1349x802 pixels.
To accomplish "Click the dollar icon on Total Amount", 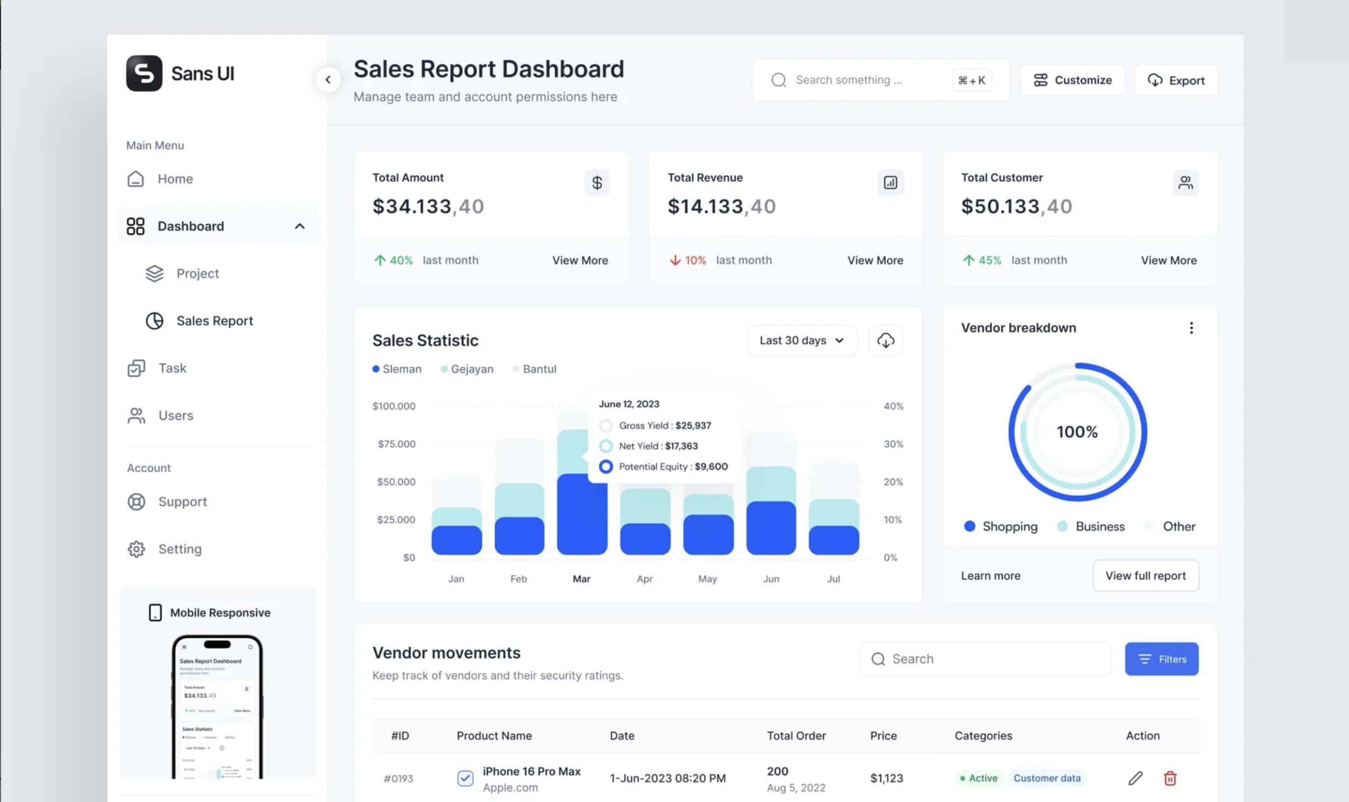I will point(597,183).
